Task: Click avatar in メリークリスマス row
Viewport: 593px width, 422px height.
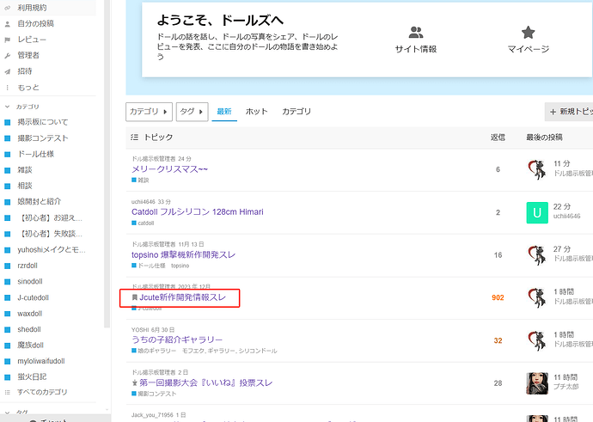Action: point(537,169)
